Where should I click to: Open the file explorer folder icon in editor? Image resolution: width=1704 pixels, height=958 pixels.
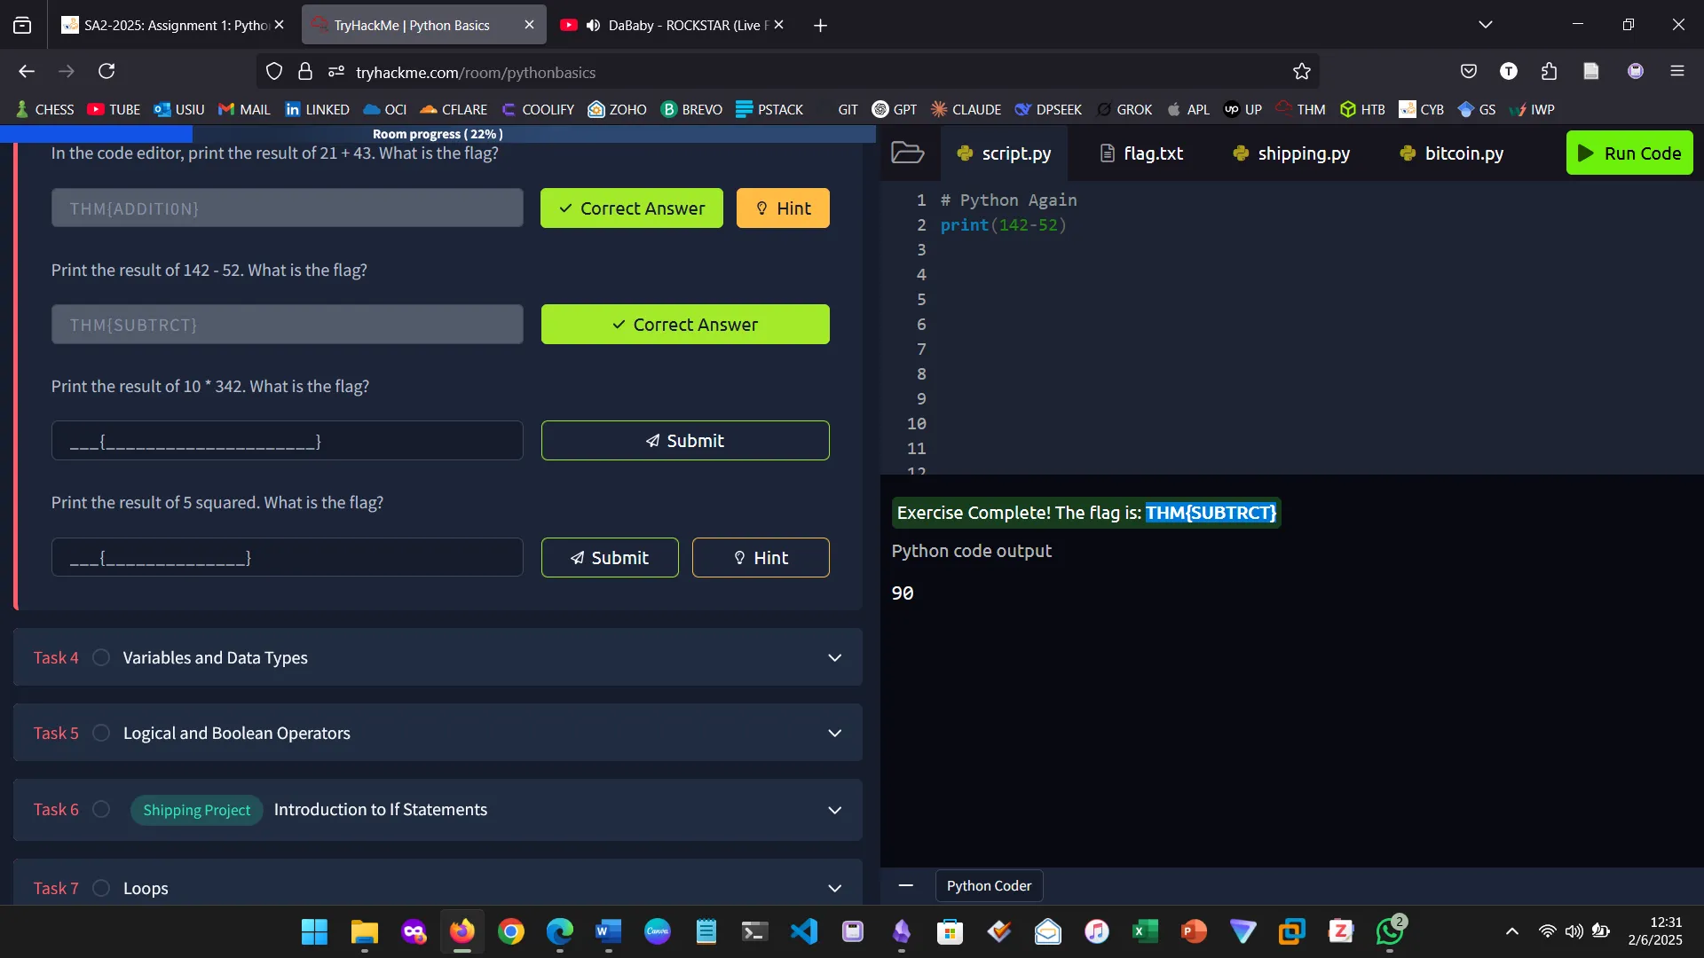coord(907,153)
